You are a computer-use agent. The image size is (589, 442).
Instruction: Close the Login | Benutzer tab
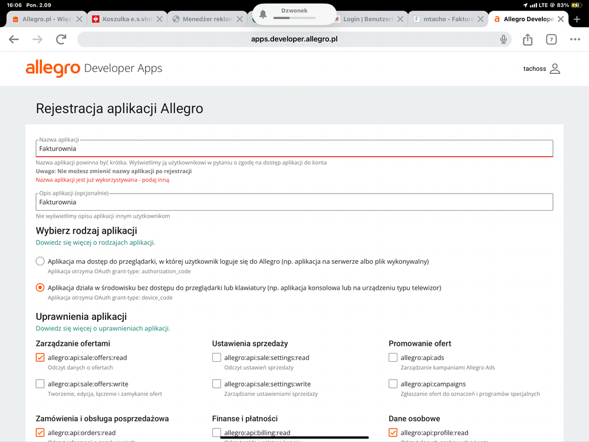[x=400, y=19]
